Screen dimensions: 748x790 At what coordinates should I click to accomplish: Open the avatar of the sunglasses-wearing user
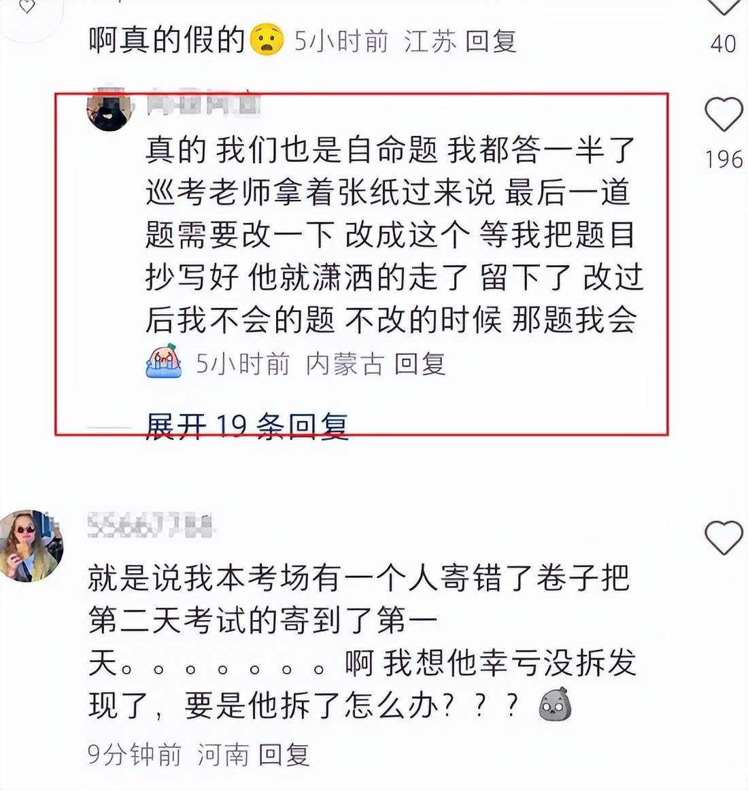click(x=31, y=545)
